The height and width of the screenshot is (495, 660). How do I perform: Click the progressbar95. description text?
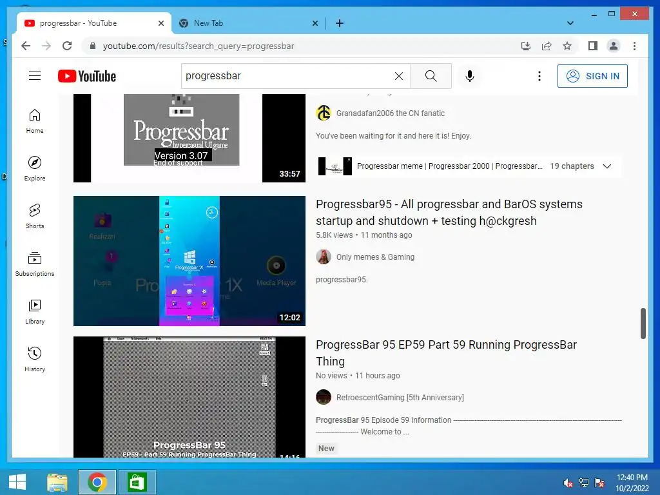[342, 280]
